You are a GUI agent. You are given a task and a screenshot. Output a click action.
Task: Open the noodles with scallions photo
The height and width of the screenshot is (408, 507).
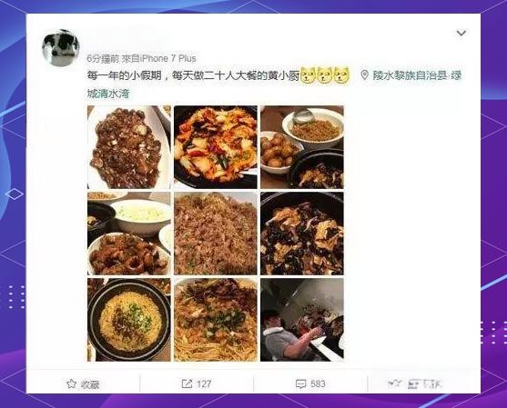[x=216, y=320]
